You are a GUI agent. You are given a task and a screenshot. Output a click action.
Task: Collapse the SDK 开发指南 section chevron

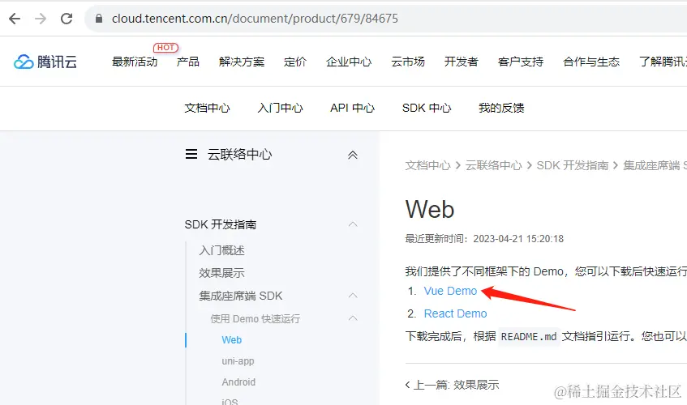[x=353, y=224]
